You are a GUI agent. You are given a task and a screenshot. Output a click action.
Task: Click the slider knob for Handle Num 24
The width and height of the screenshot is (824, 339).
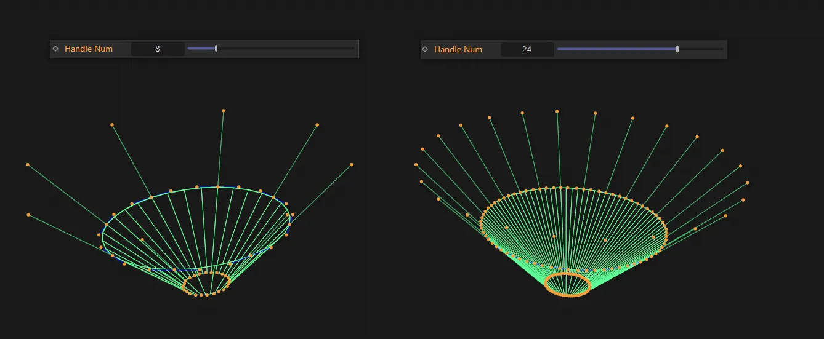point(677,49)
